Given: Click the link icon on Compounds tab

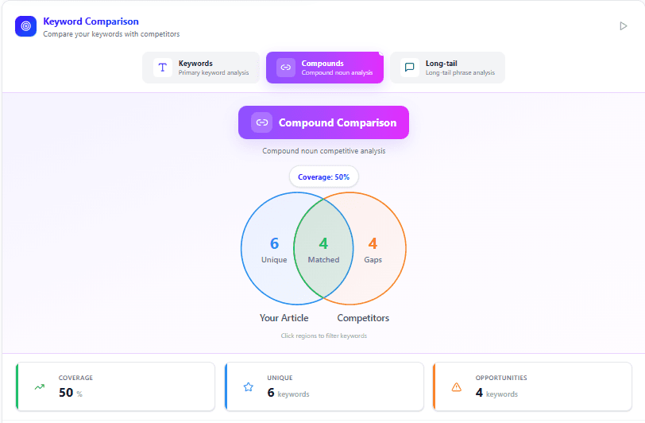Looking at the screenshot, I should [x=286, y=68].
